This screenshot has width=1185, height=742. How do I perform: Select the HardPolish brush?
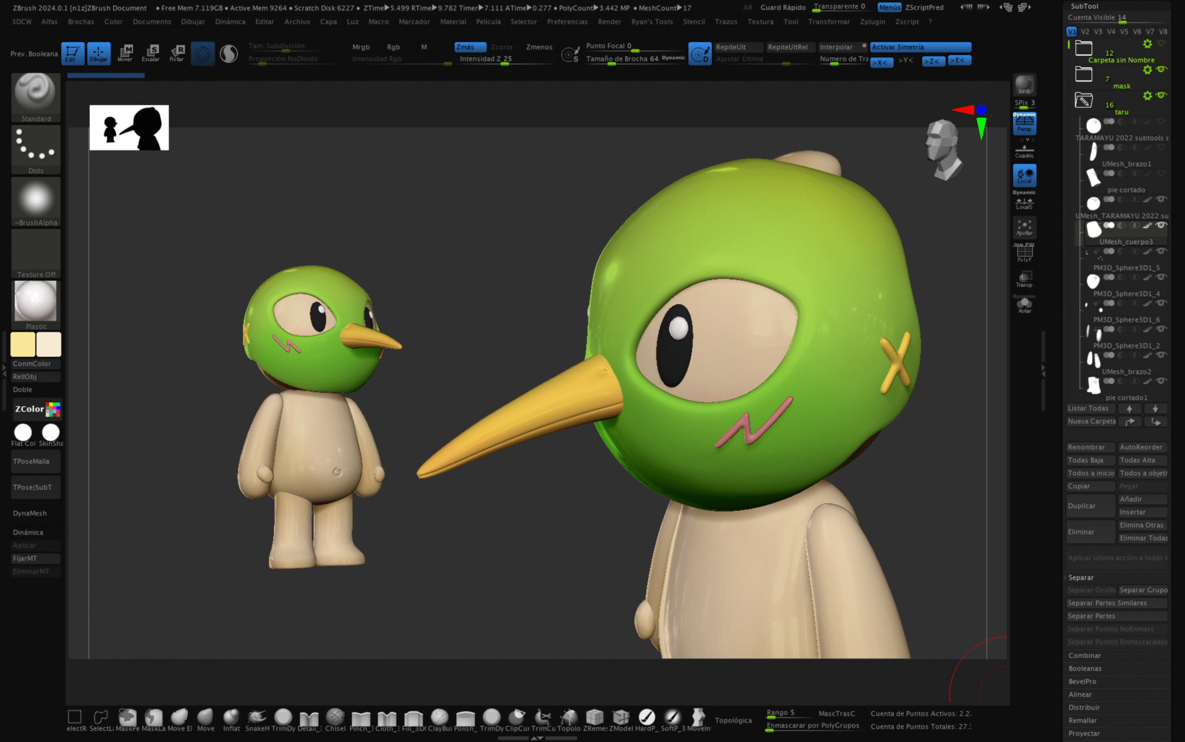click(x=647, y=720)
